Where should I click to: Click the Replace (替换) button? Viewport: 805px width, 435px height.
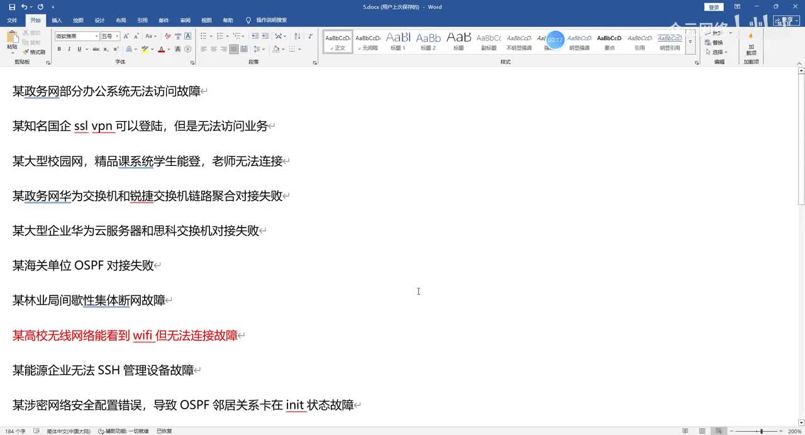tap(714, 43)
